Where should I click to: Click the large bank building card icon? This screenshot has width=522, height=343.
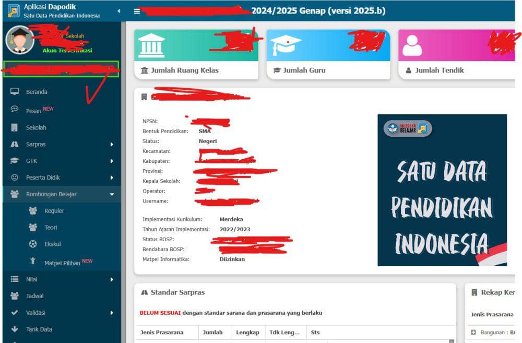[x=151, y=45]
